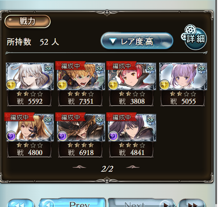
Task: Click the dark element icon on the 4841 character
Action: [113, 136]
